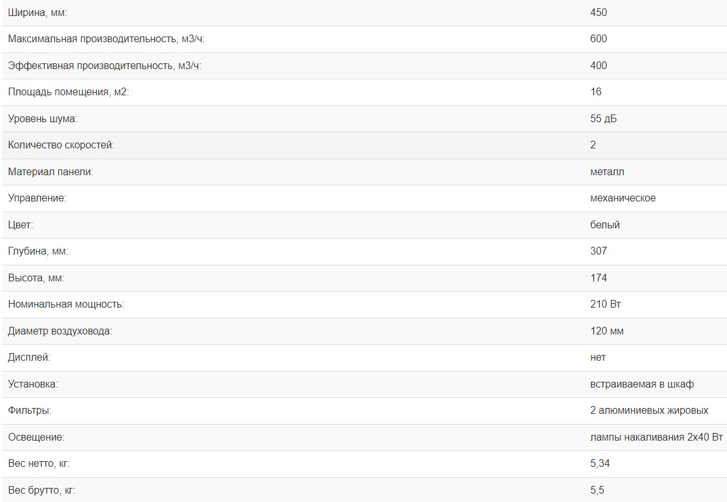Image resolution: width=727 pixels, height=502 pixels.
Task: Click the panel material value "металл"
Action: pyautogui.click(x=607, y=171)
